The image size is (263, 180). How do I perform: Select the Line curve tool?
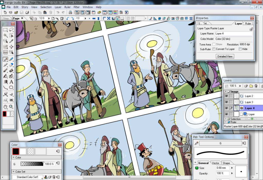click(x=5, y=87)
